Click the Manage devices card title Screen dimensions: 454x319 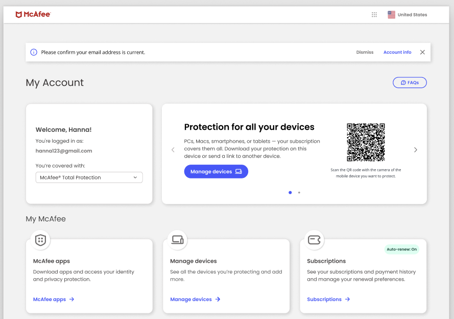pos(194,261)
